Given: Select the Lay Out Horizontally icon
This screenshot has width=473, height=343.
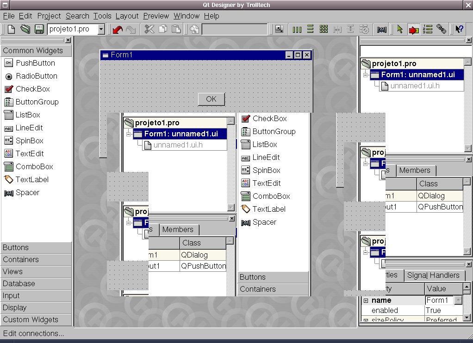Looking at the screenshot, I should [297, 30].
